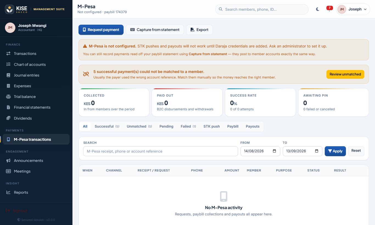Filter by the STK push tab
The image size is (375, 225).
click(212, 126)
